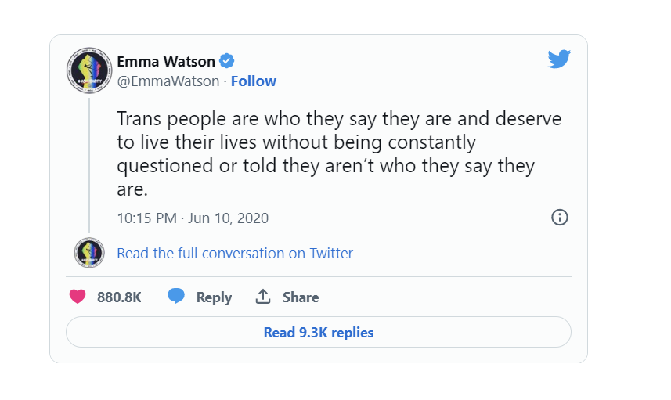Click the 880.8K likes count

pos(119,297)
